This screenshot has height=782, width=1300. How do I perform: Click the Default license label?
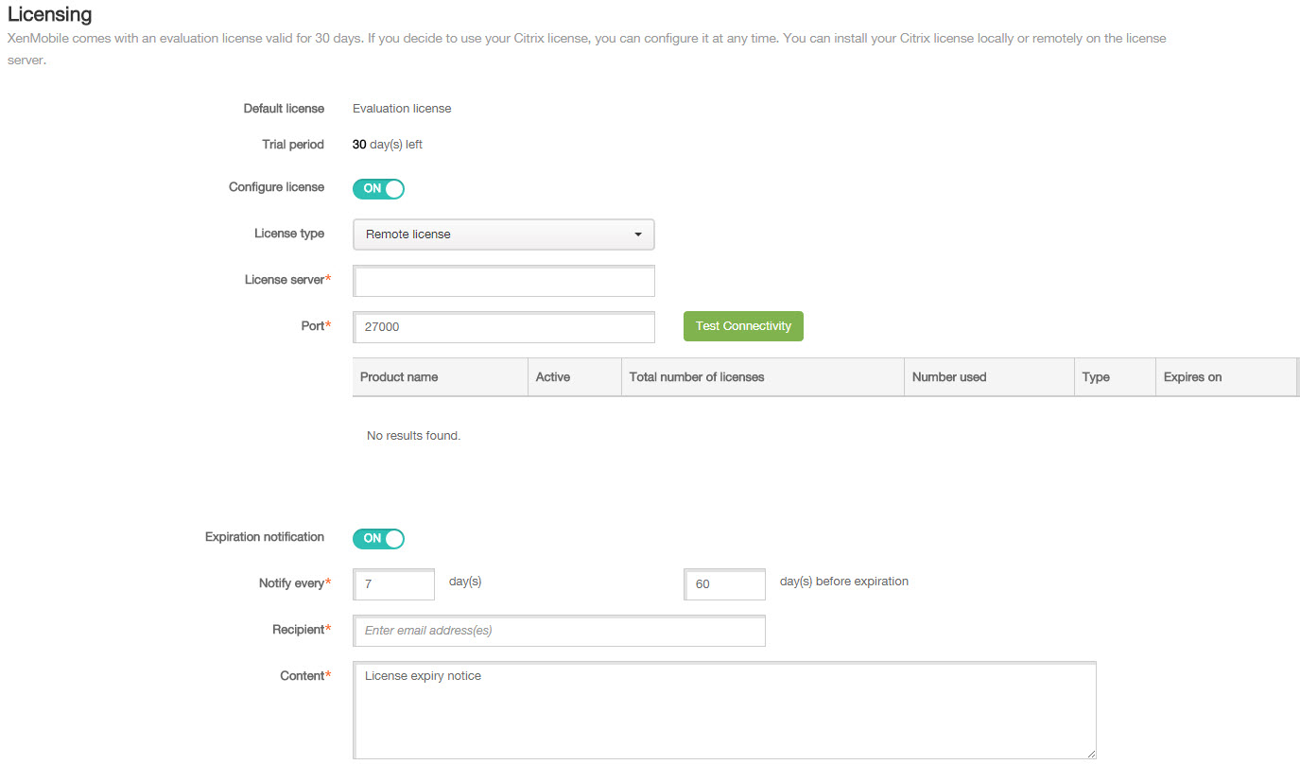[x=284, y=109]
